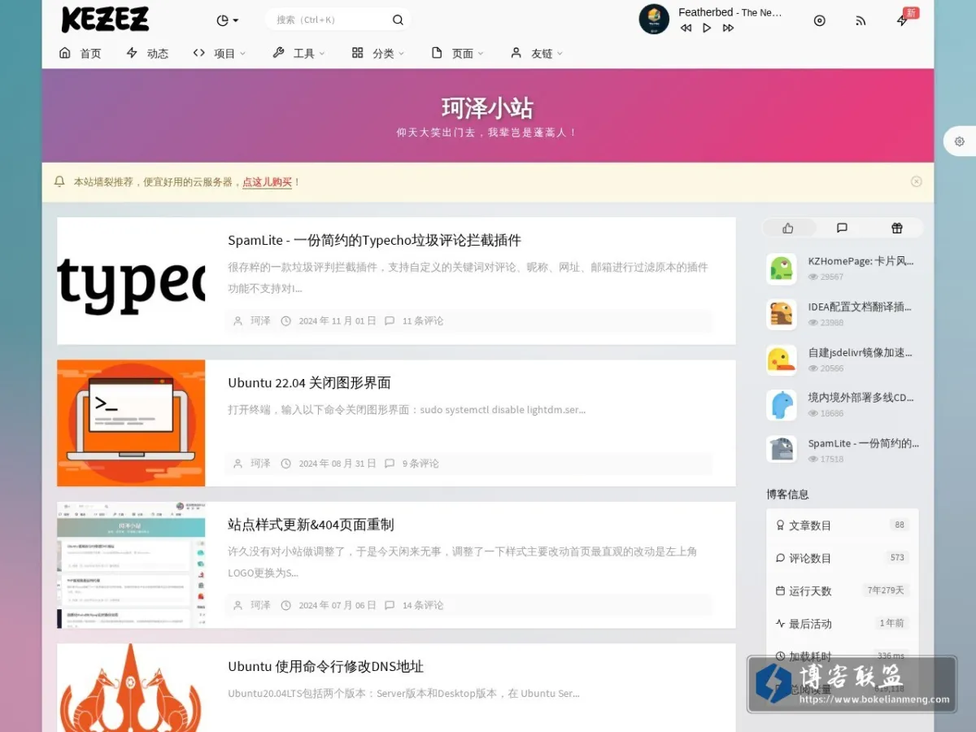Viewport: 976px width, 732px height.
Task: Click the site screenshot thumbnail
Action: pos(131,564)
